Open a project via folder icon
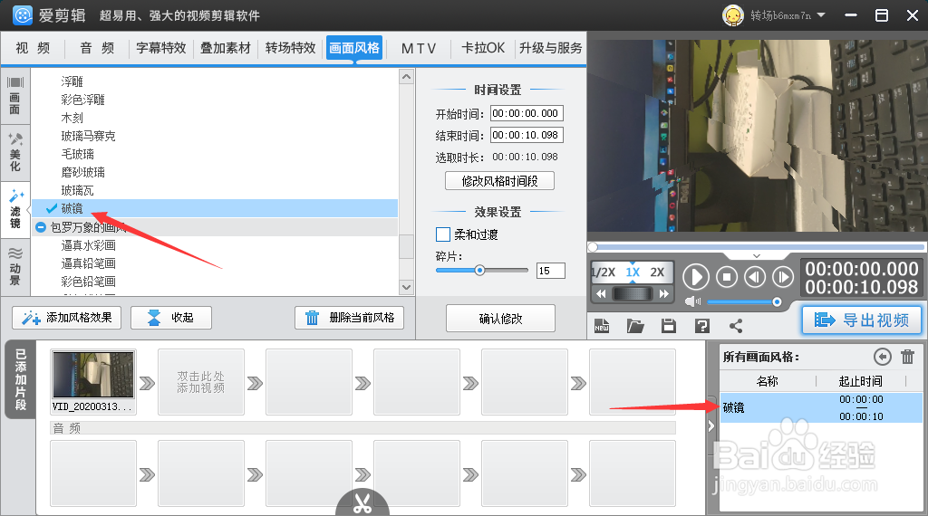Image resolution: width=928 pixels, height=516 pixels. (x=635, y=326)
